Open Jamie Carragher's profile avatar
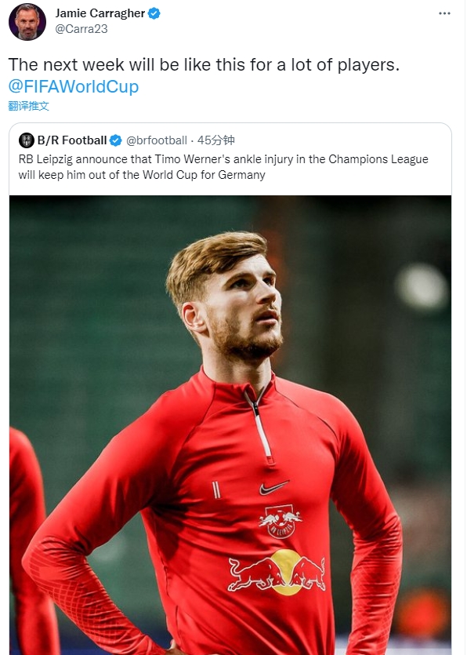This screenshot has width=467, height=655. pyautogui.click(x=27, y=22)
